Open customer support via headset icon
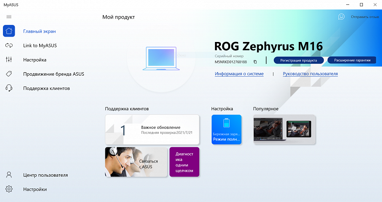The width and height of the screenshot is (382, 202). click(x=9, y=88)
